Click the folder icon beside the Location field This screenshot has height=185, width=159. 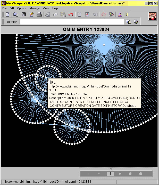(128, 22)
